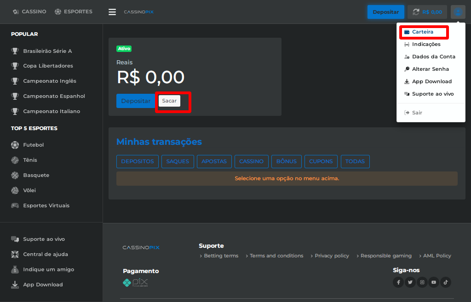Go to the ESPORTES section
471x302 pixels.
74,11
